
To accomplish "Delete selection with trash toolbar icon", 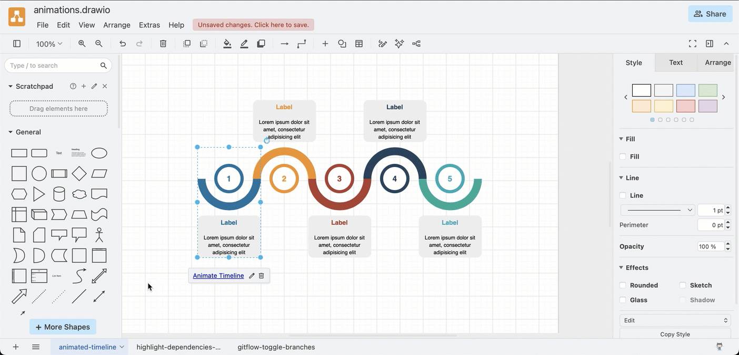I will click(x=163, y=44).
